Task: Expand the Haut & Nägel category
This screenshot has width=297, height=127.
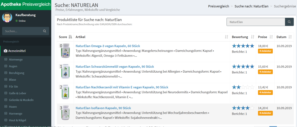Action: 6,120
